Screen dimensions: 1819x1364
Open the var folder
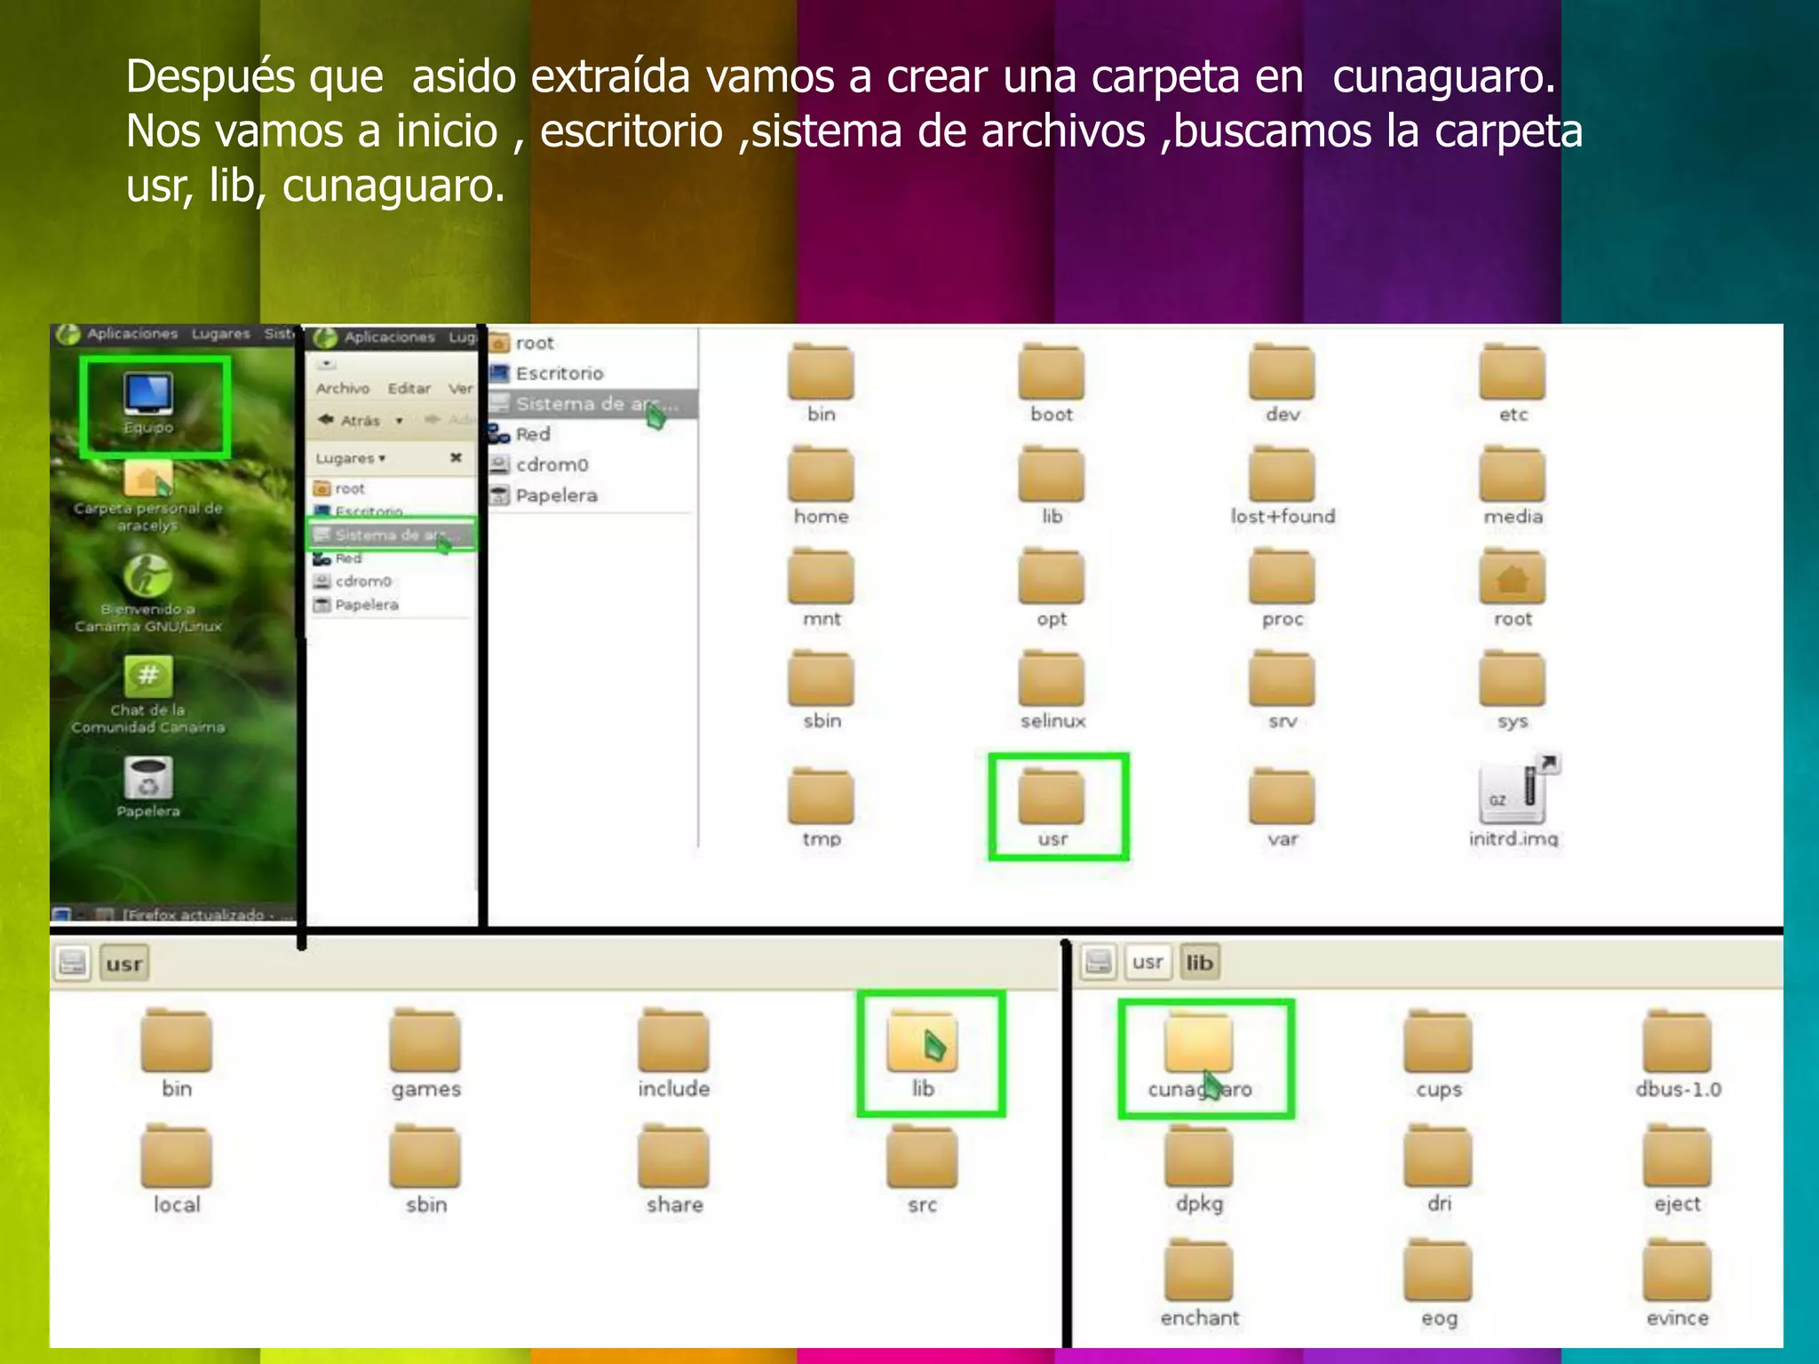point(1282,806)
